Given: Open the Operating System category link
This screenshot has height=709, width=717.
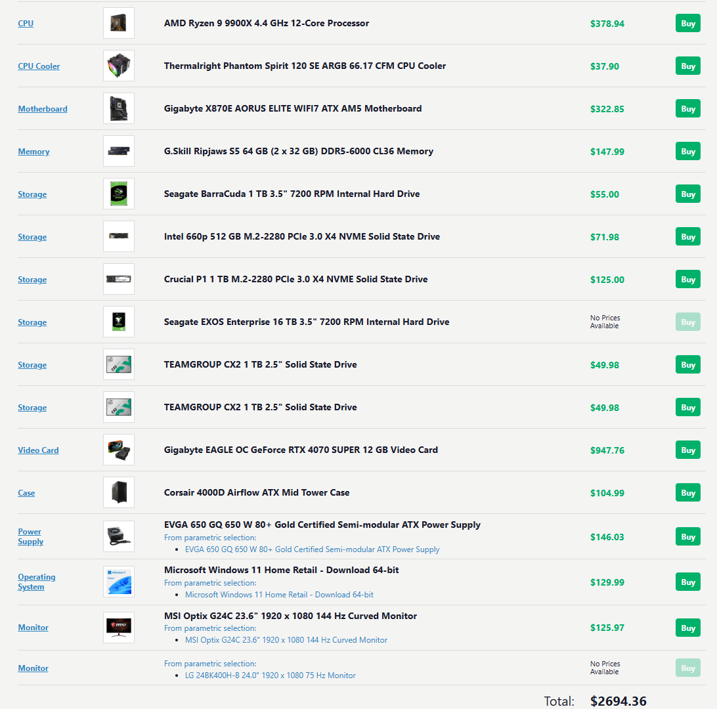Looking at the screenshot, I should tap(37, 582).
